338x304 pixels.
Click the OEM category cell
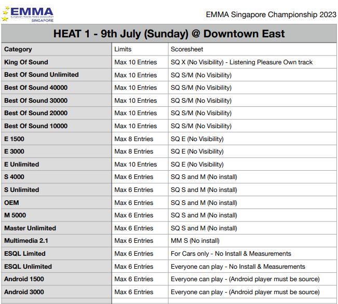(x=11, y=202)
